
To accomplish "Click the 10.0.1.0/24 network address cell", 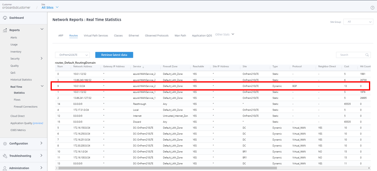I will (79, 86).
